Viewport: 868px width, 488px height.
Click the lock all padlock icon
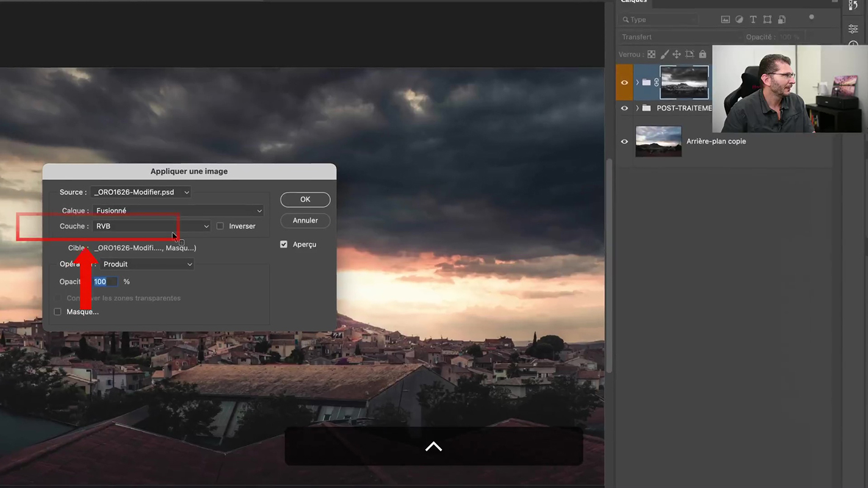pyautogui.click(x=703, y=54)
